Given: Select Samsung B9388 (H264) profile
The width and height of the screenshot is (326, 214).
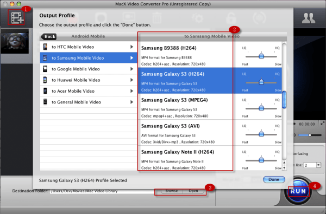Looking at the screenshot, I should (x=210, y=55).
